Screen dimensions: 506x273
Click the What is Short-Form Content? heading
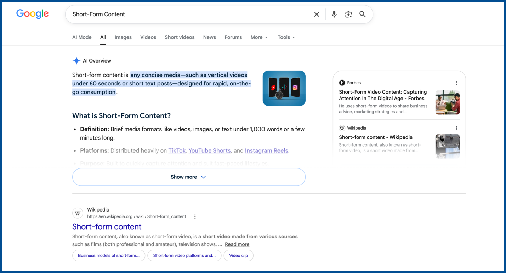coord(121,116)
